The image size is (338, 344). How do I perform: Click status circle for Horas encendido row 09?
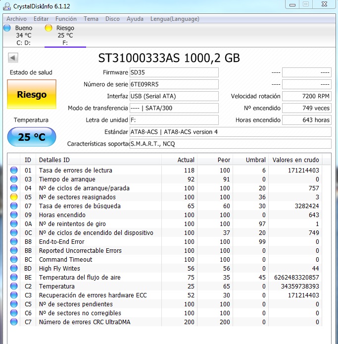pos(14,215)
